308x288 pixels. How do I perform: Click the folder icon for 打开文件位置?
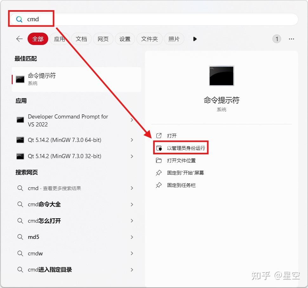pyautogui.click(x=159, y=161)
